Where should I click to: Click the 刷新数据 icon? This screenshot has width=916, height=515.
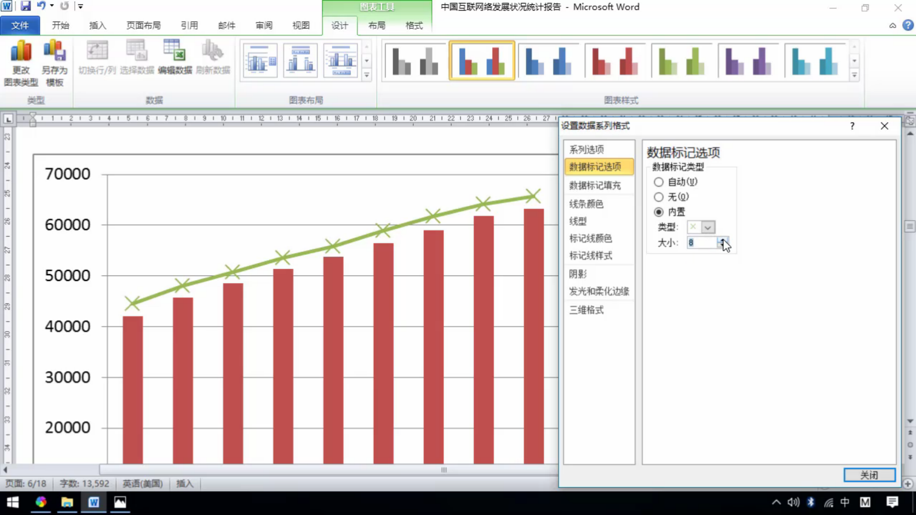[213, 57]
